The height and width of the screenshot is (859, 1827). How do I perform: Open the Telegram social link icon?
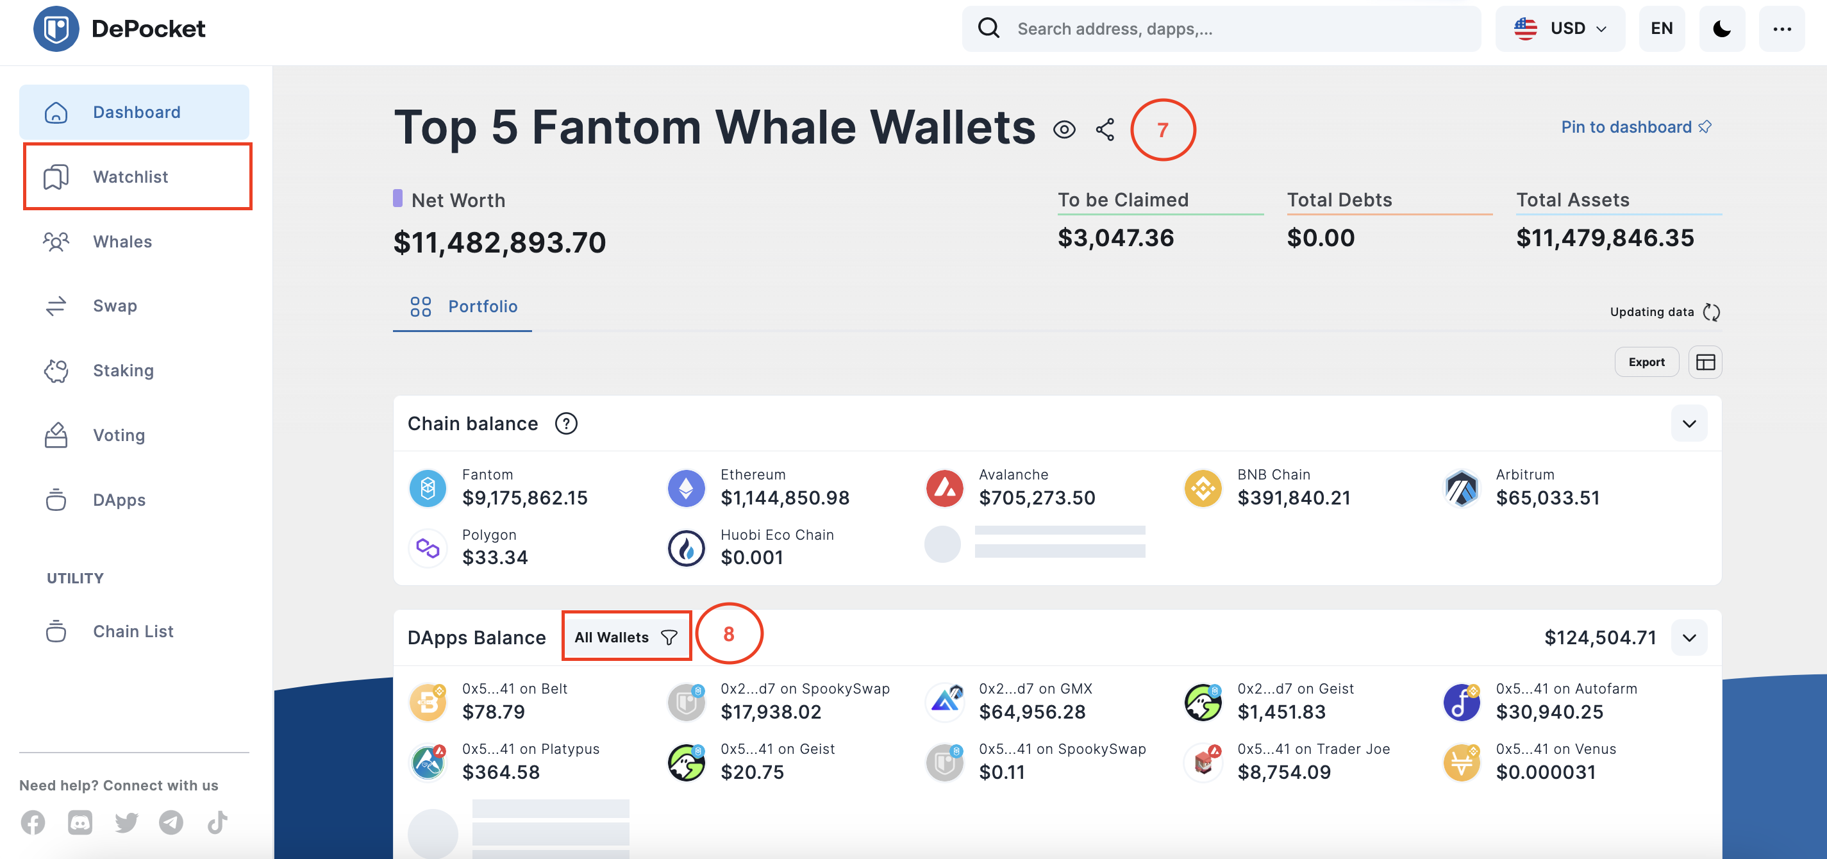[171, 822]
